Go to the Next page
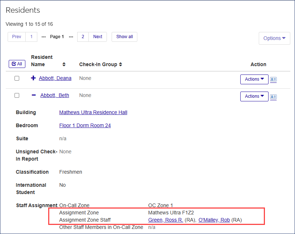Viewport: 295px width, 234px height. coord(97,37)
